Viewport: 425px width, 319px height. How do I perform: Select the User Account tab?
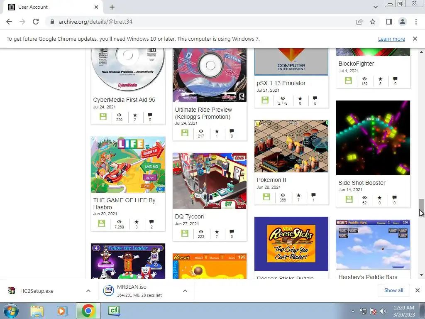click(x=53, y=7)
